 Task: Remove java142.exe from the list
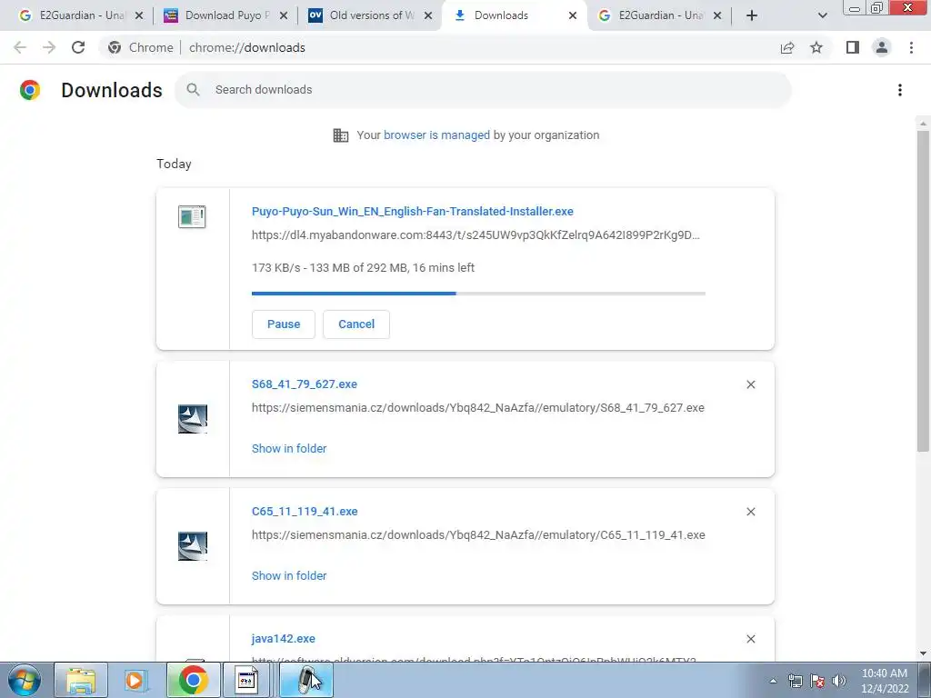coord(750,639)
